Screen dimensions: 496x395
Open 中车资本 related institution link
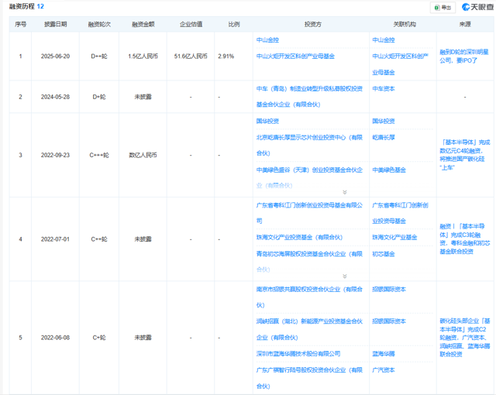coord(384,89)
